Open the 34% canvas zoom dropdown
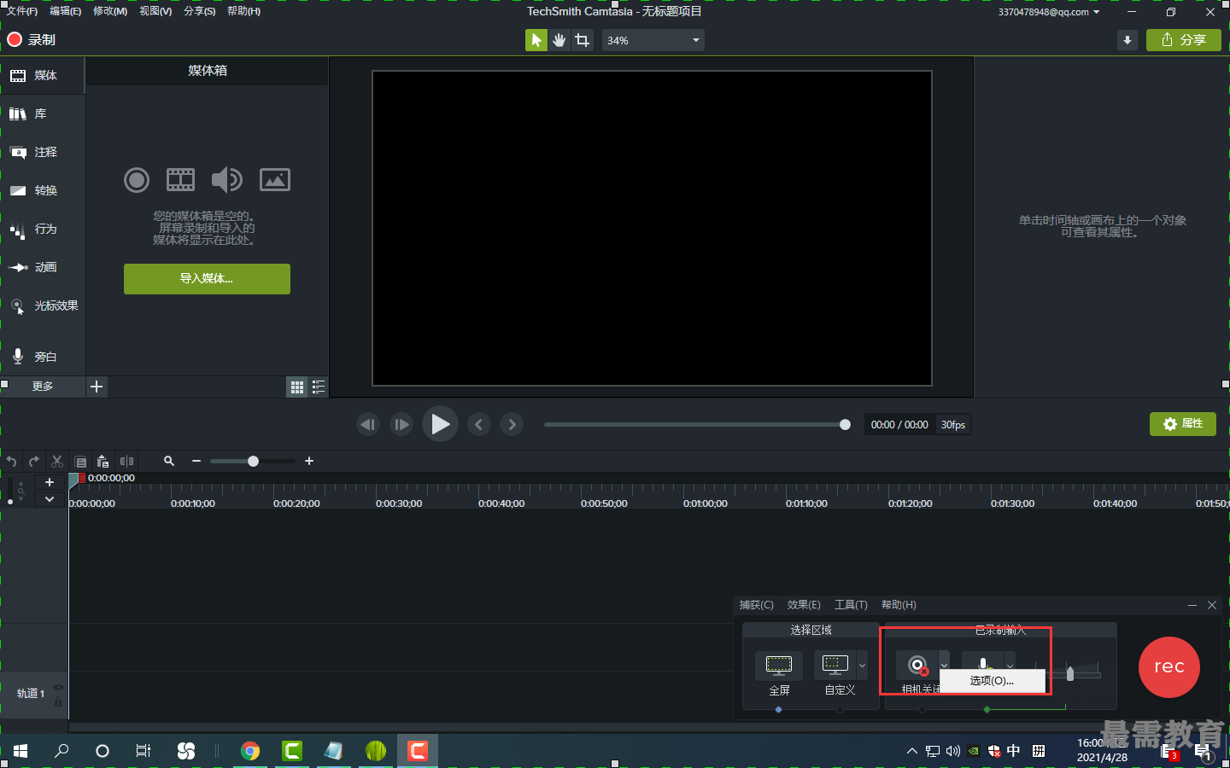The width and height of the screenshot is (1230, 768). (653, 40)
